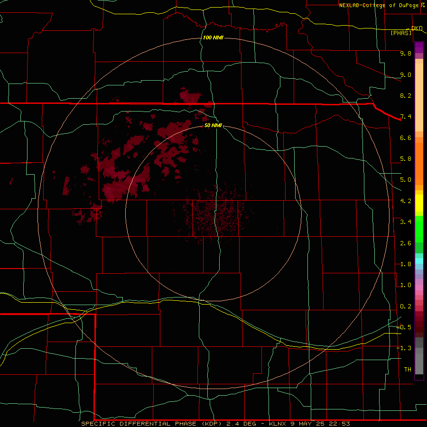
Task: Pick the bright green color bar segment
Action: (x=419, y=229)
